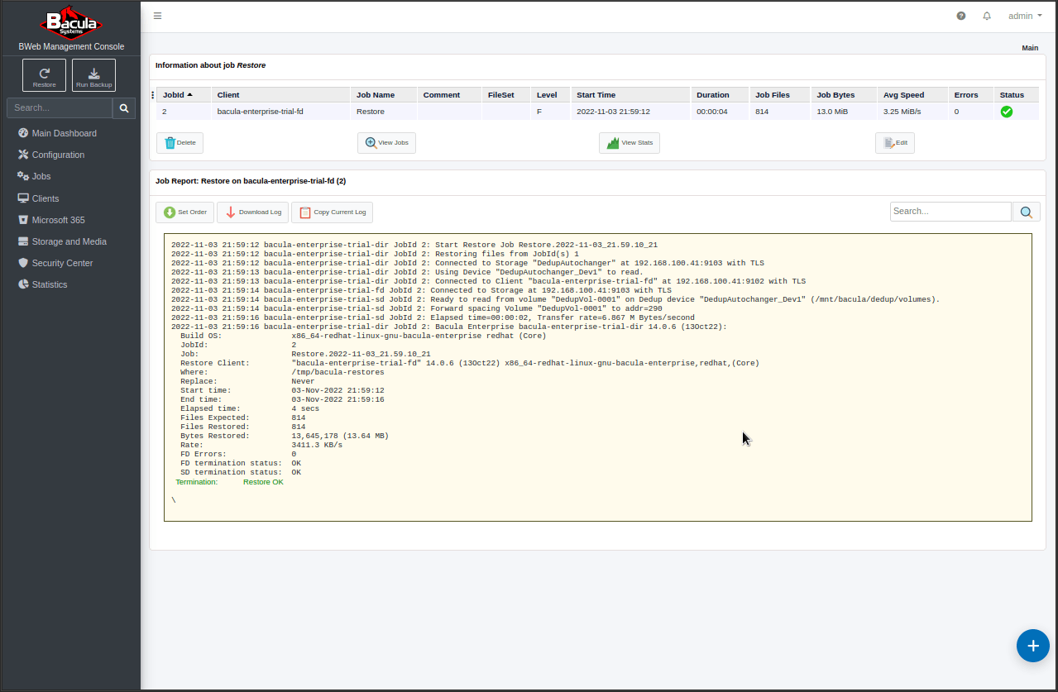Click the sidebar search magnifier button
Screen dimensions: 1058x692
coord(124,107)
